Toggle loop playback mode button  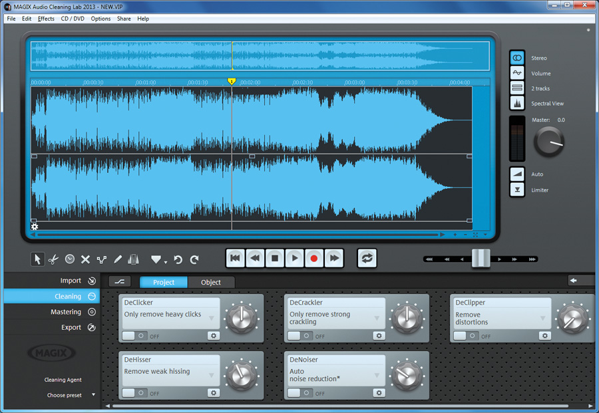tap(367, 258)
